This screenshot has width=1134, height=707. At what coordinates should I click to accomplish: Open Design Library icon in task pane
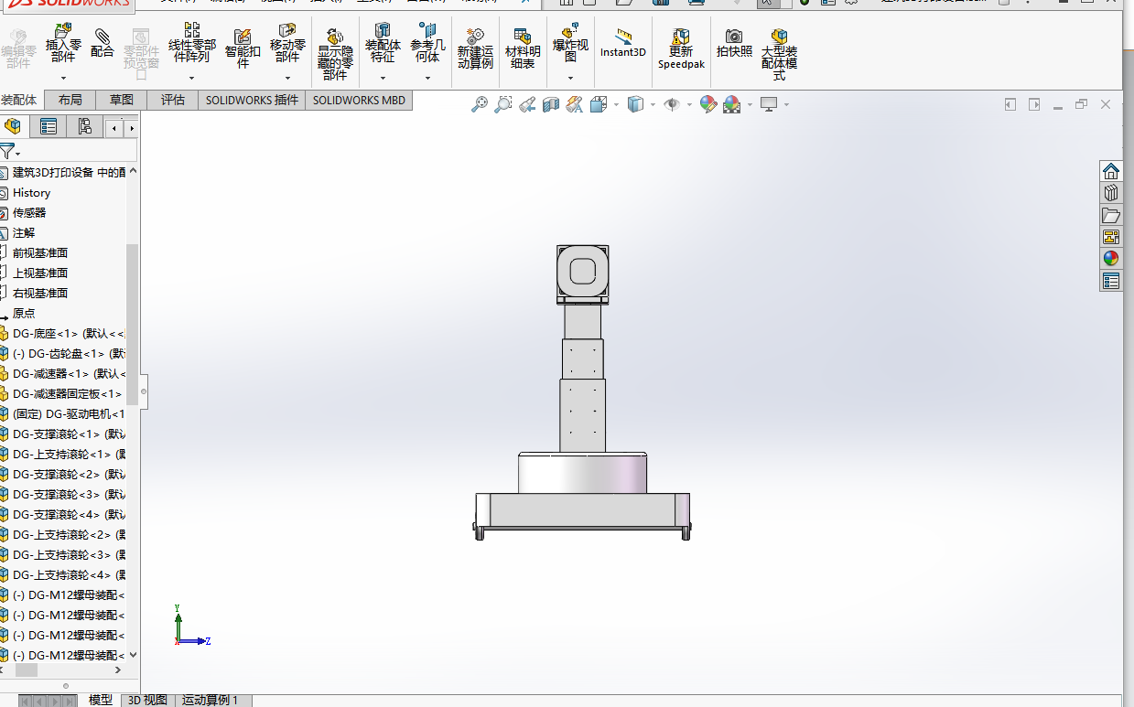pos(1111,193)
